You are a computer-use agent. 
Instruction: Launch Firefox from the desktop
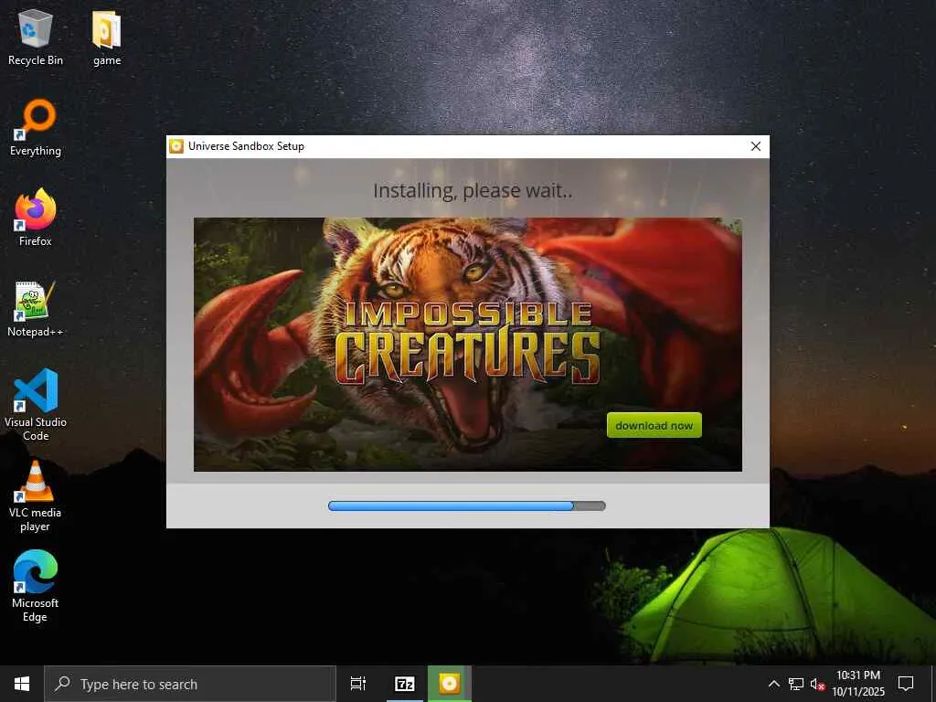pos(36,218)
